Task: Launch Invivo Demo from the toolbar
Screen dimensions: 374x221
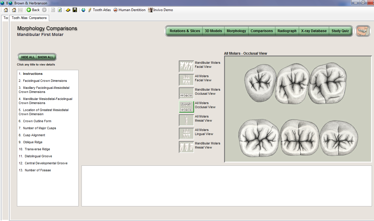Action: pos(160,10)
